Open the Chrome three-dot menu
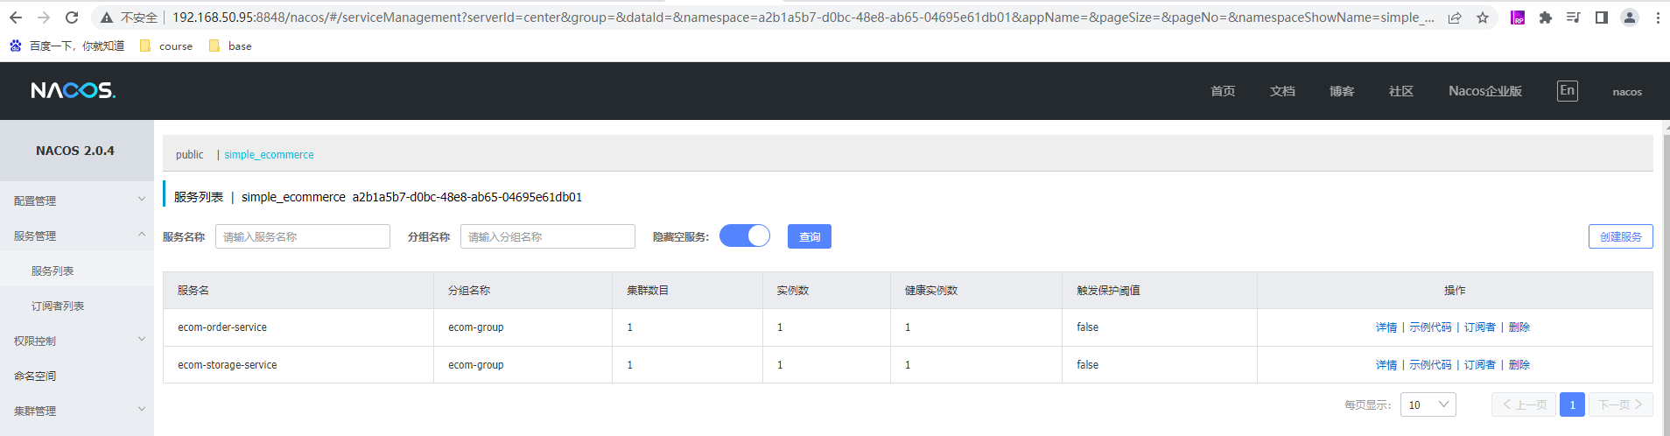The width and height of the screenshot is (1670, 436). (x=1658, y=18)
